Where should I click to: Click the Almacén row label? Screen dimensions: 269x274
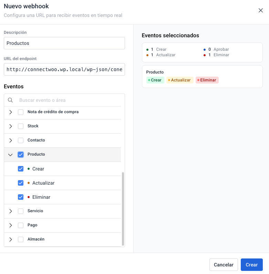[36, 239]
